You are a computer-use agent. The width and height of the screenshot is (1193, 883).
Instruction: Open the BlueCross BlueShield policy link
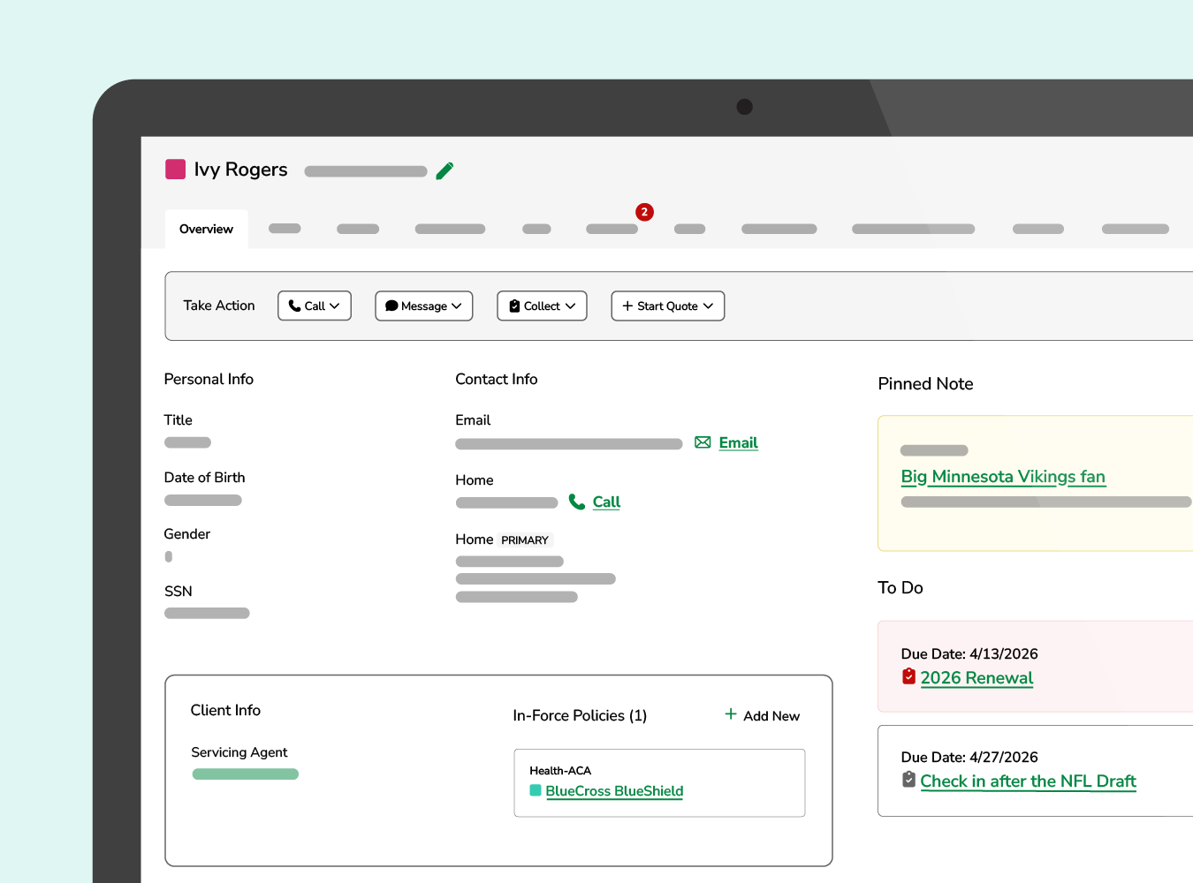pyautogui.click(x=614, y=791)
